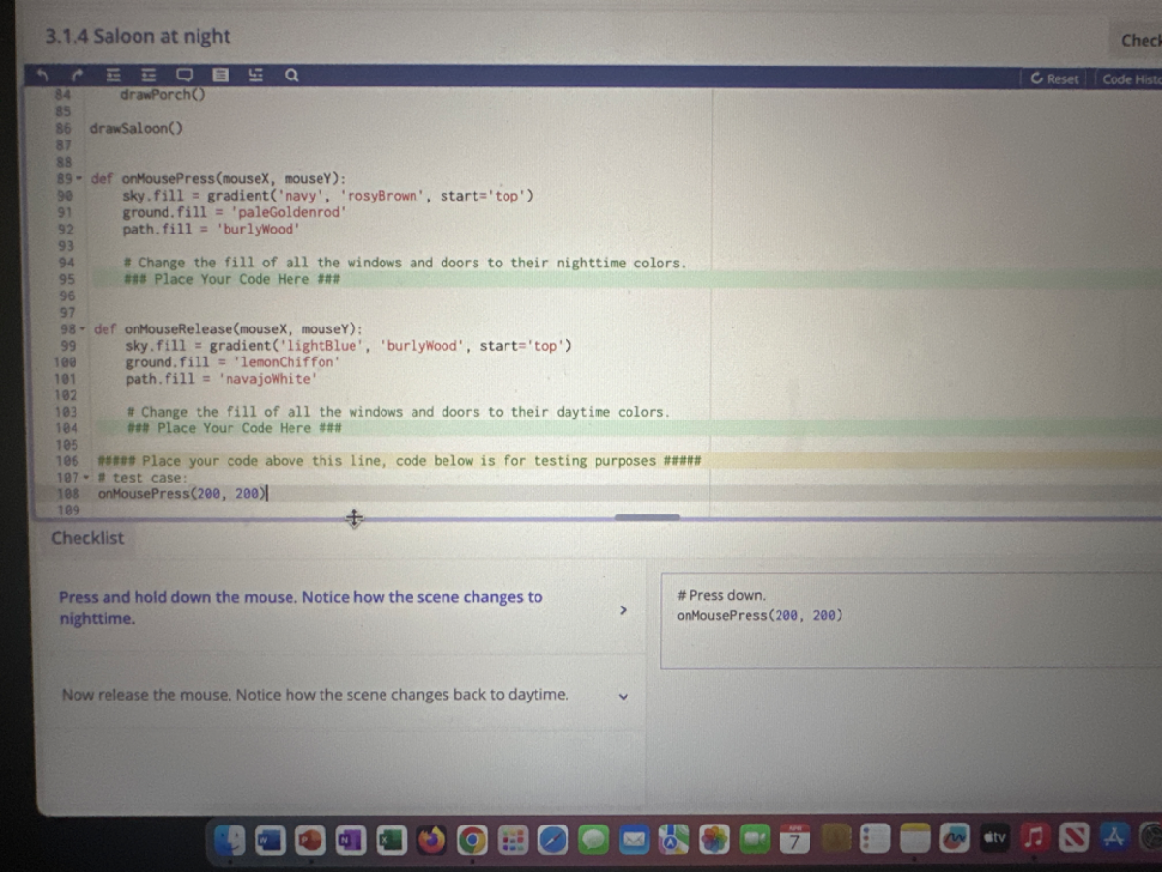Select the 'Press and hold down the mouse' step
1162x872 pixels.
(301, 607)
